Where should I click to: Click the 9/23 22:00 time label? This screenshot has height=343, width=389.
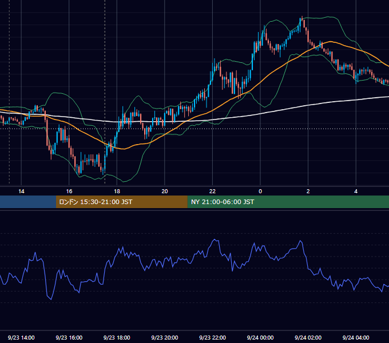point(212,337)
